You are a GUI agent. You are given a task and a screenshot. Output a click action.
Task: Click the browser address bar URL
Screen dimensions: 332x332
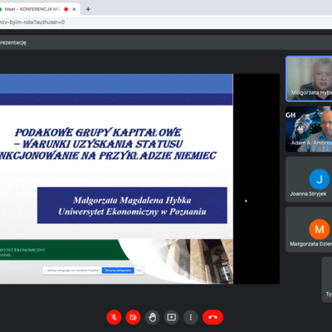(32, 22)
